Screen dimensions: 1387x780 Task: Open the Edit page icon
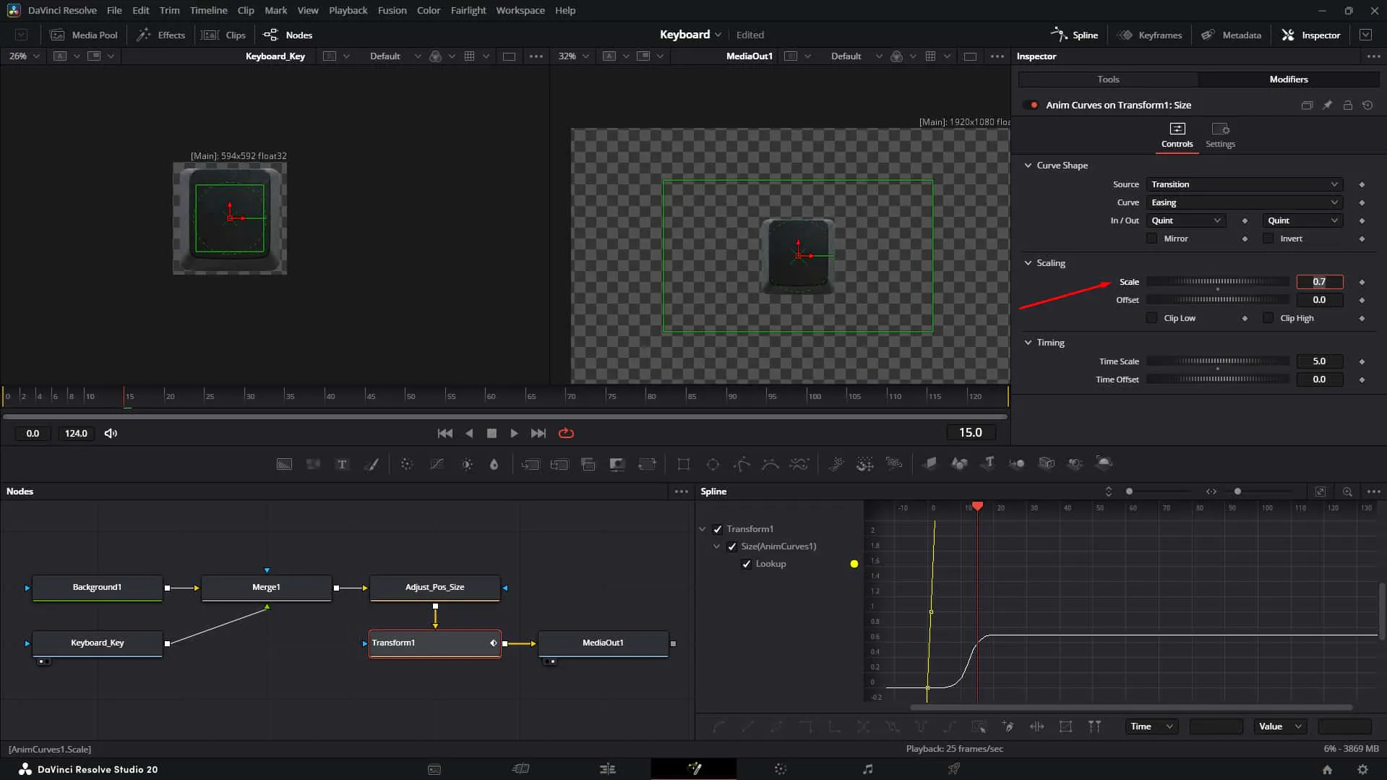click(608, 769)
